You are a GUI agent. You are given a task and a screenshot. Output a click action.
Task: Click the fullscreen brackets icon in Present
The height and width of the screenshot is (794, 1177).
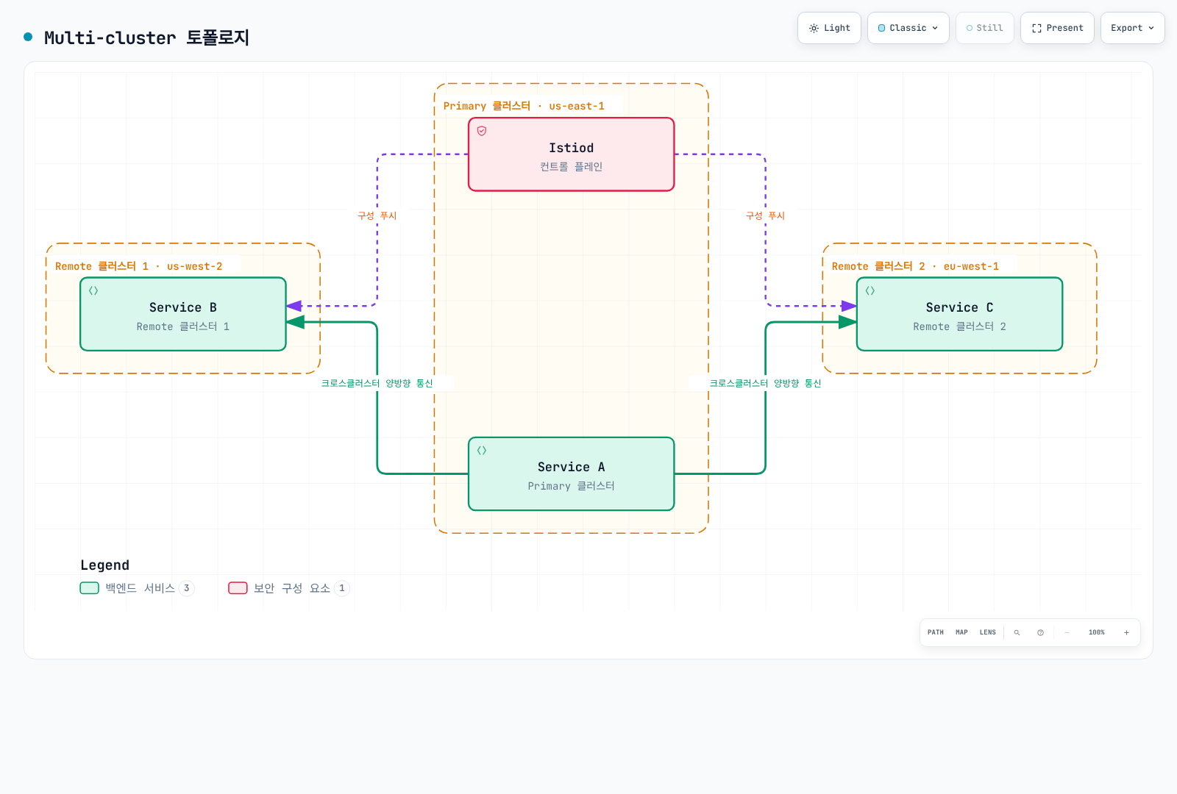coord(1036,28)
